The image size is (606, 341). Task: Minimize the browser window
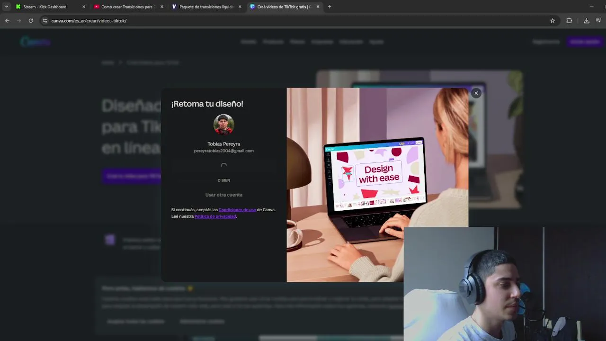pyautogui.click(x=591, y=7)
